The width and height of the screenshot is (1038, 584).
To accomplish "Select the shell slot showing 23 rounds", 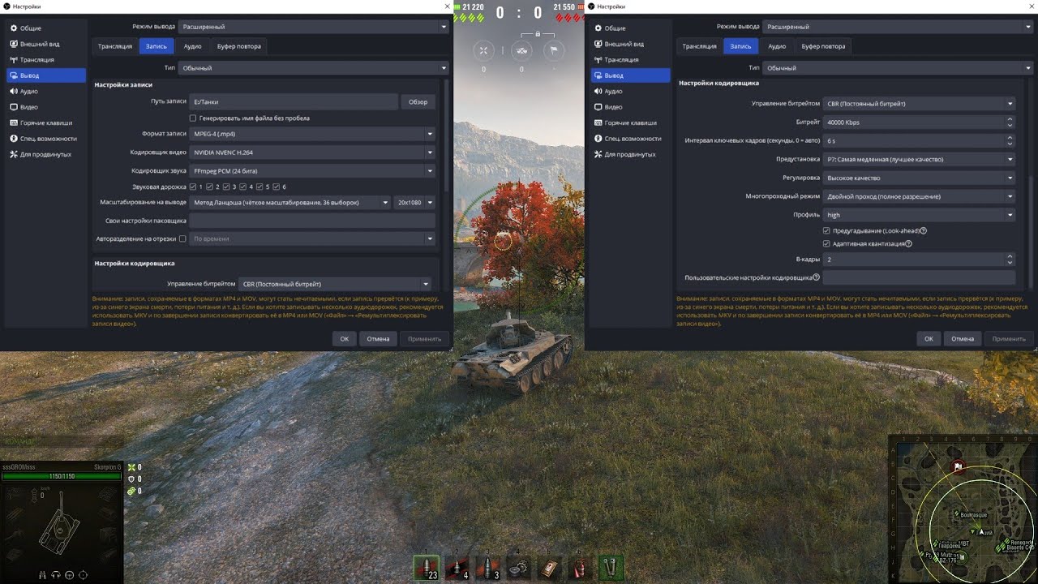I will click(427, 568).
